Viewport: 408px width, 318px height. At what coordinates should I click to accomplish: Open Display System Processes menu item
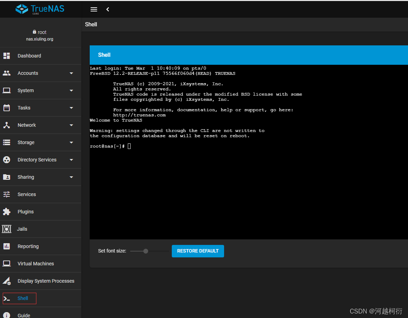coord(41,281)
